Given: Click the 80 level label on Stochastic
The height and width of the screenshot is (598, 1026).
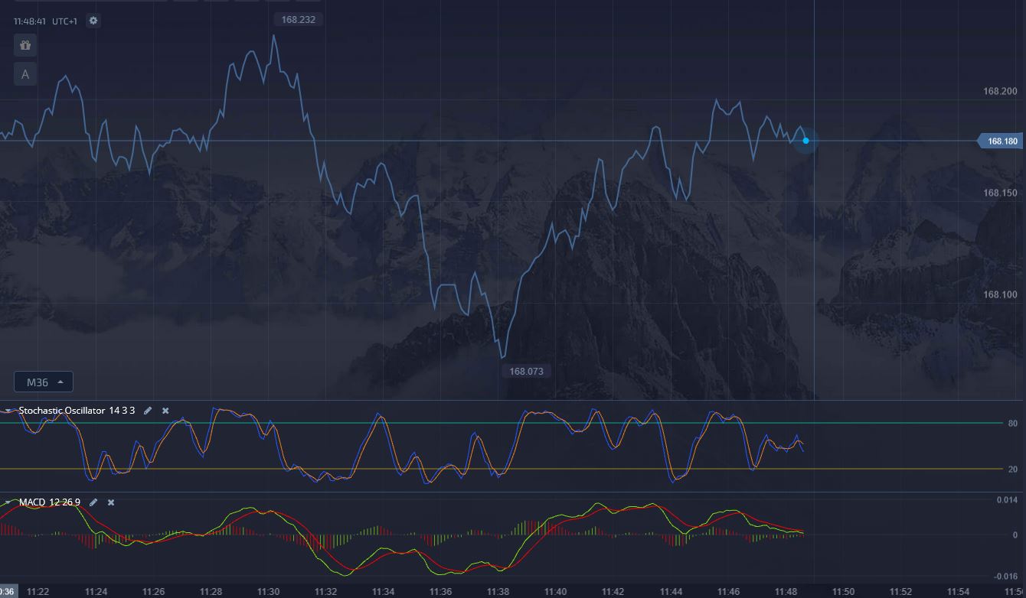Looking at the screenshot, I should point(1012,424).
